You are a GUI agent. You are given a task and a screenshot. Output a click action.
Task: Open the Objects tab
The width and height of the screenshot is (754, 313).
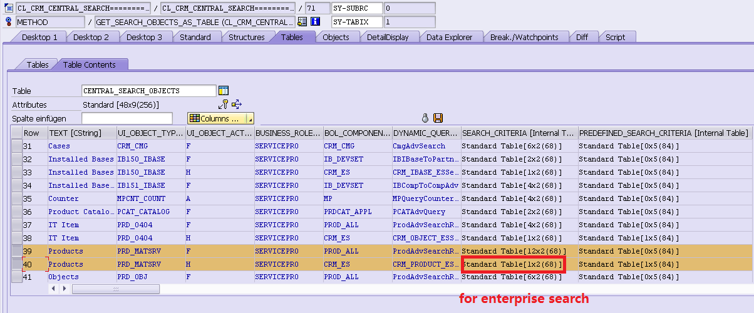(x=336, y=37)
